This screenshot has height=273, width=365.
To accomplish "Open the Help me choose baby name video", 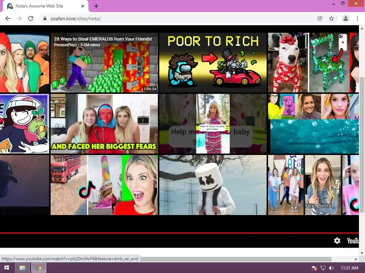I will [x=213, y=124].
